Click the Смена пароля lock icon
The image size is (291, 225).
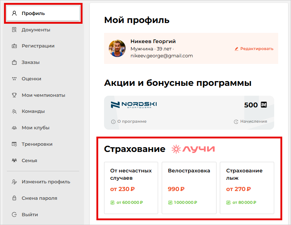[x=14, y=198]
